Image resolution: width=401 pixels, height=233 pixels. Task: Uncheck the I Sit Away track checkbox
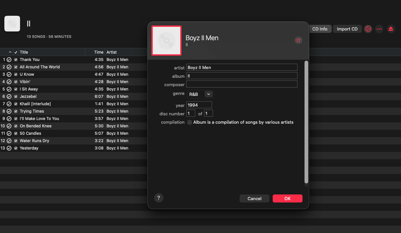tap(16, 89)
